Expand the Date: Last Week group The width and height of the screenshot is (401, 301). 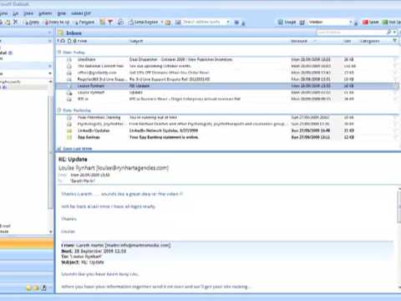pos(59,149)
